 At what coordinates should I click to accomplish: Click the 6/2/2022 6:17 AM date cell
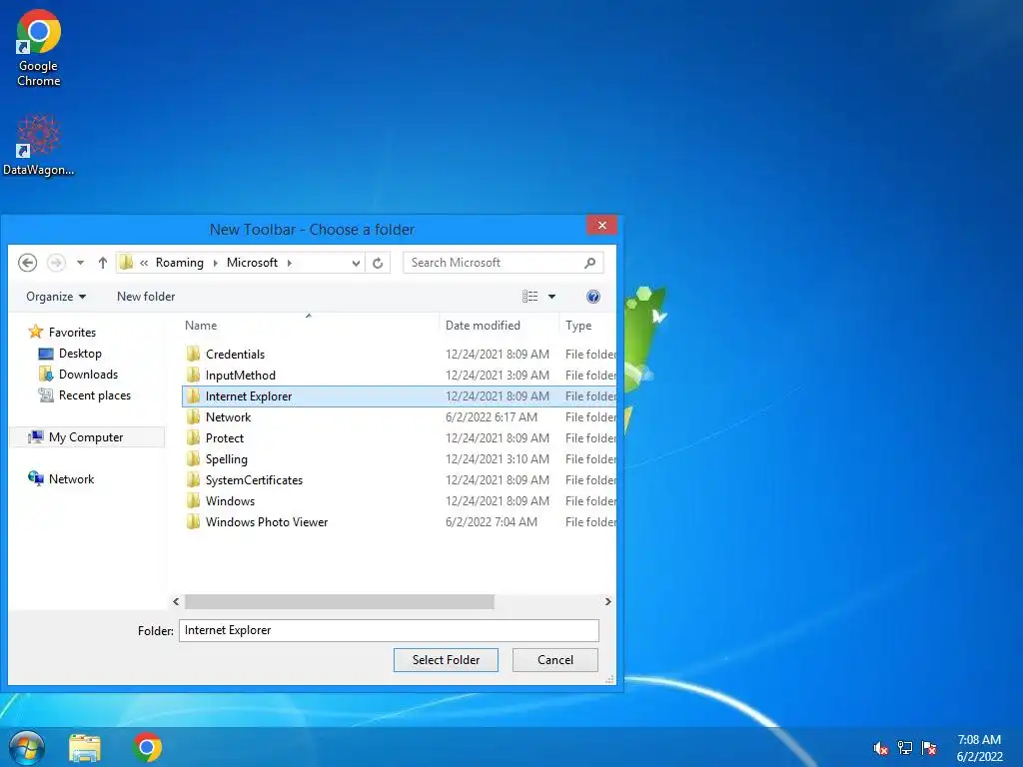point(492,416)
